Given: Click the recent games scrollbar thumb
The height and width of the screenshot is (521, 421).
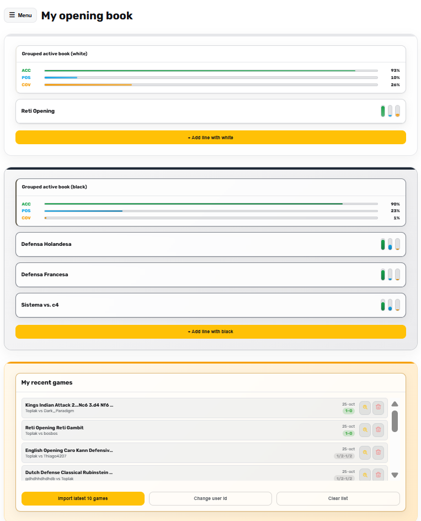Looking at the screenshot, I should click(x=395, y=421).
